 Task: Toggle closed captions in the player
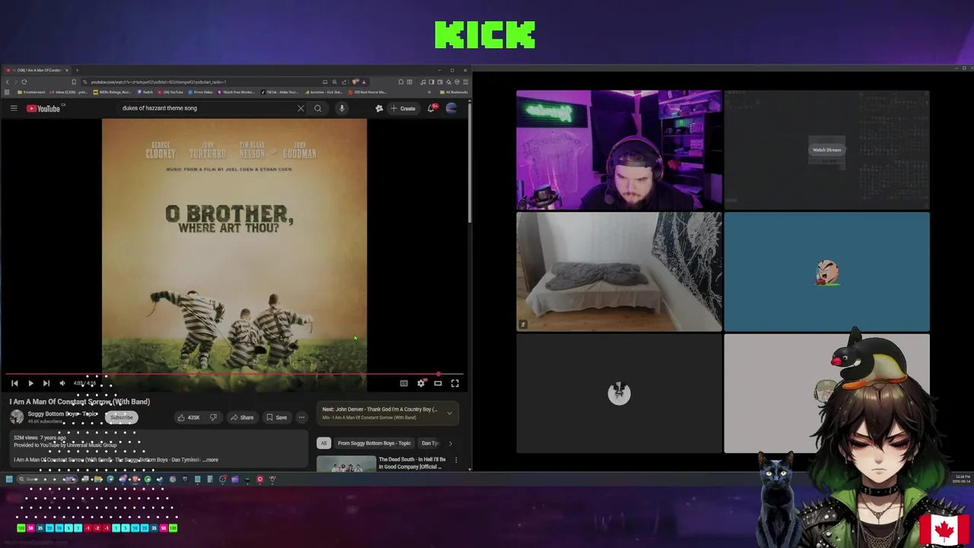point(404,384)
